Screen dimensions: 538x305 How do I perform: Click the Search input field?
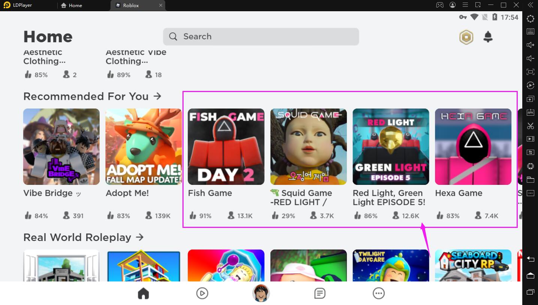(261, 37)
